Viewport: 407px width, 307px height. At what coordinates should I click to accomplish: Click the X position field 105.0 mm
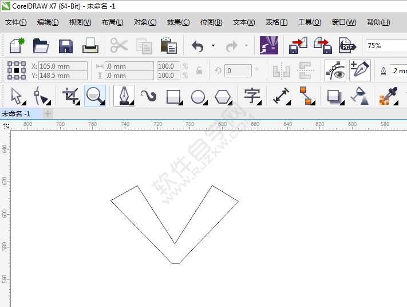tap(63, 66)
